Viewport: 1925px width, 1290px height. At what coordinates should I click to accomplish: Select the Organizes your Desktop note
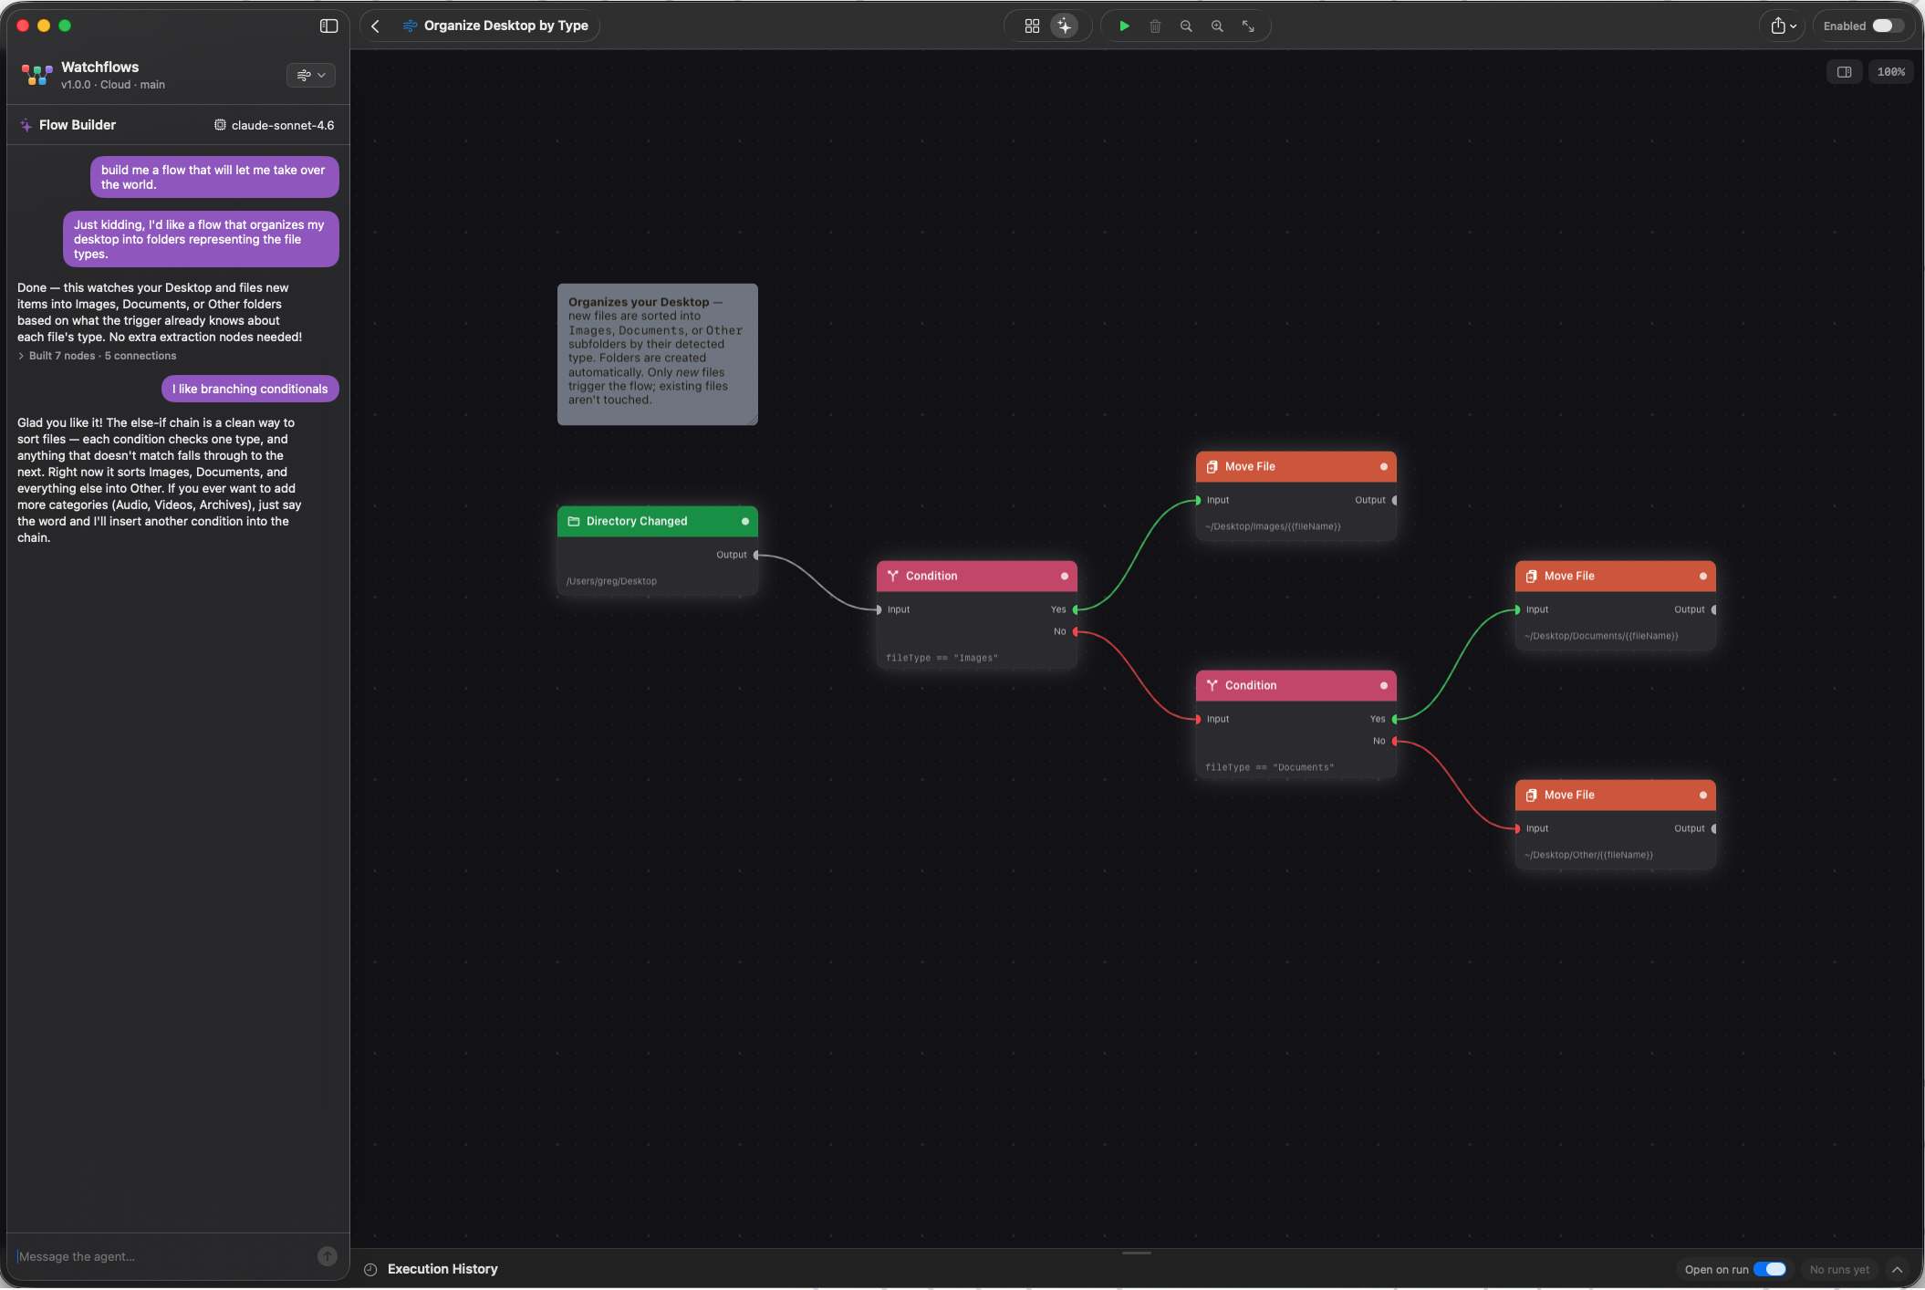pyautogui.click(x=657, y=354)
